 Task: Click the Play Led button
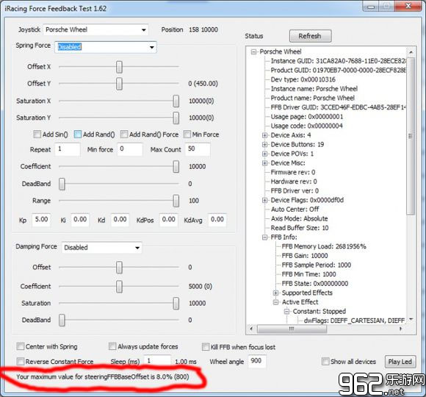[x=400, y=362]
